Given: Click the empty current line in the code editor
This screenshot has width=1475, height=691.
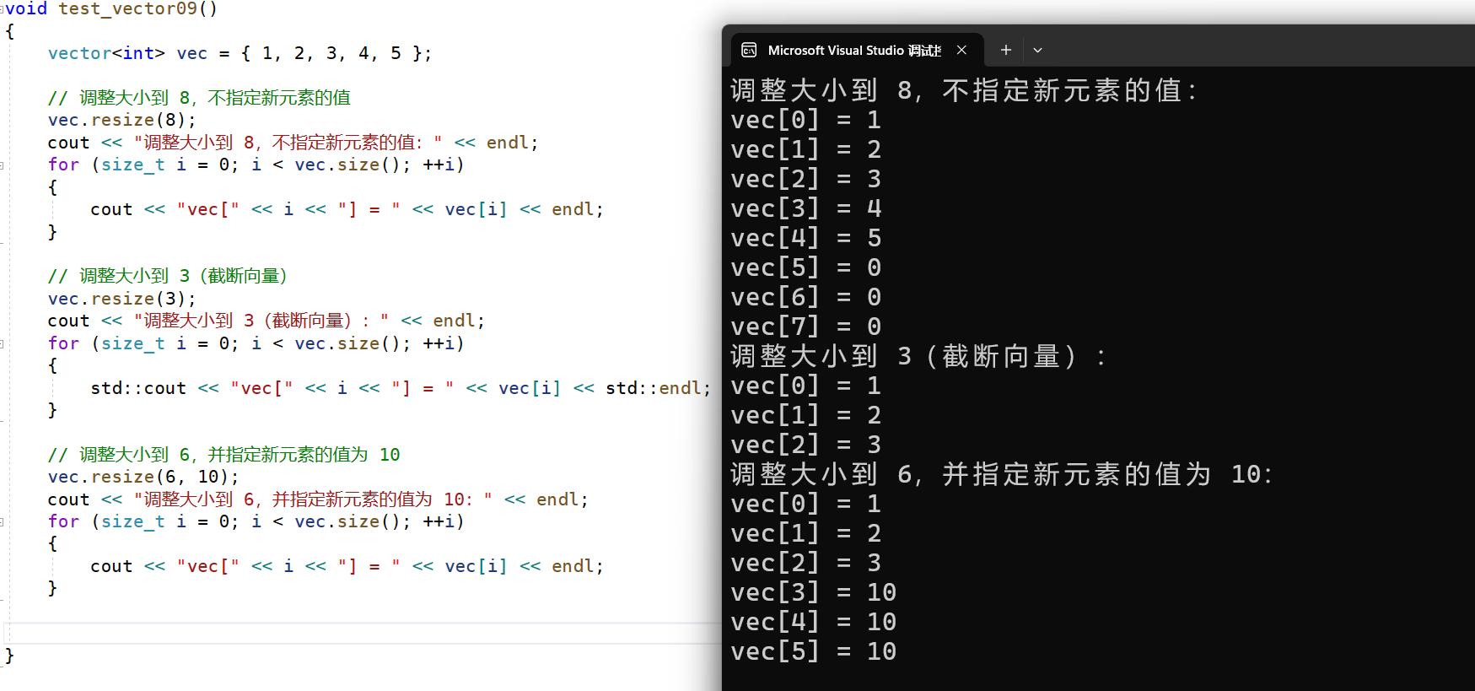Looking at the screenshot, I should tap(363, 634).
